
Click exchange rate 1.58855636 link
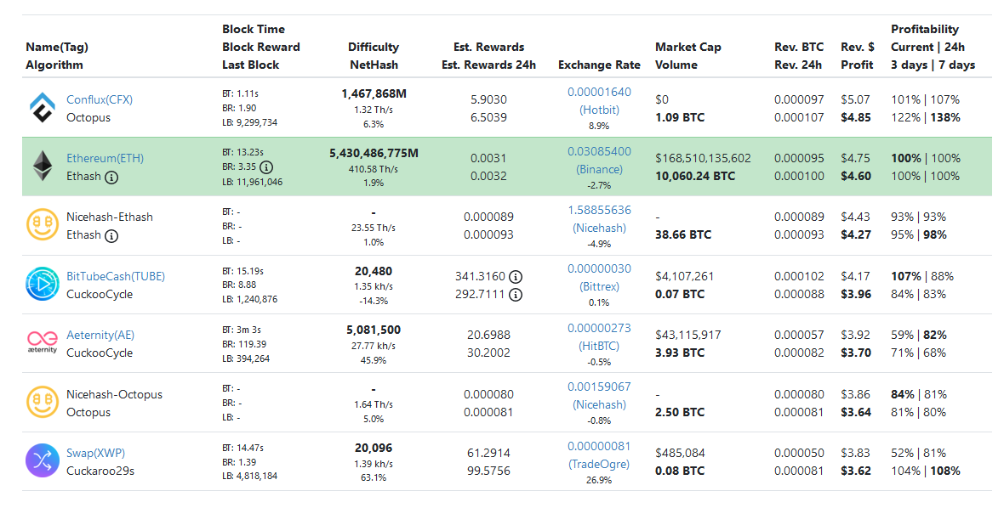pyautogui.click(x=599, y=210)
